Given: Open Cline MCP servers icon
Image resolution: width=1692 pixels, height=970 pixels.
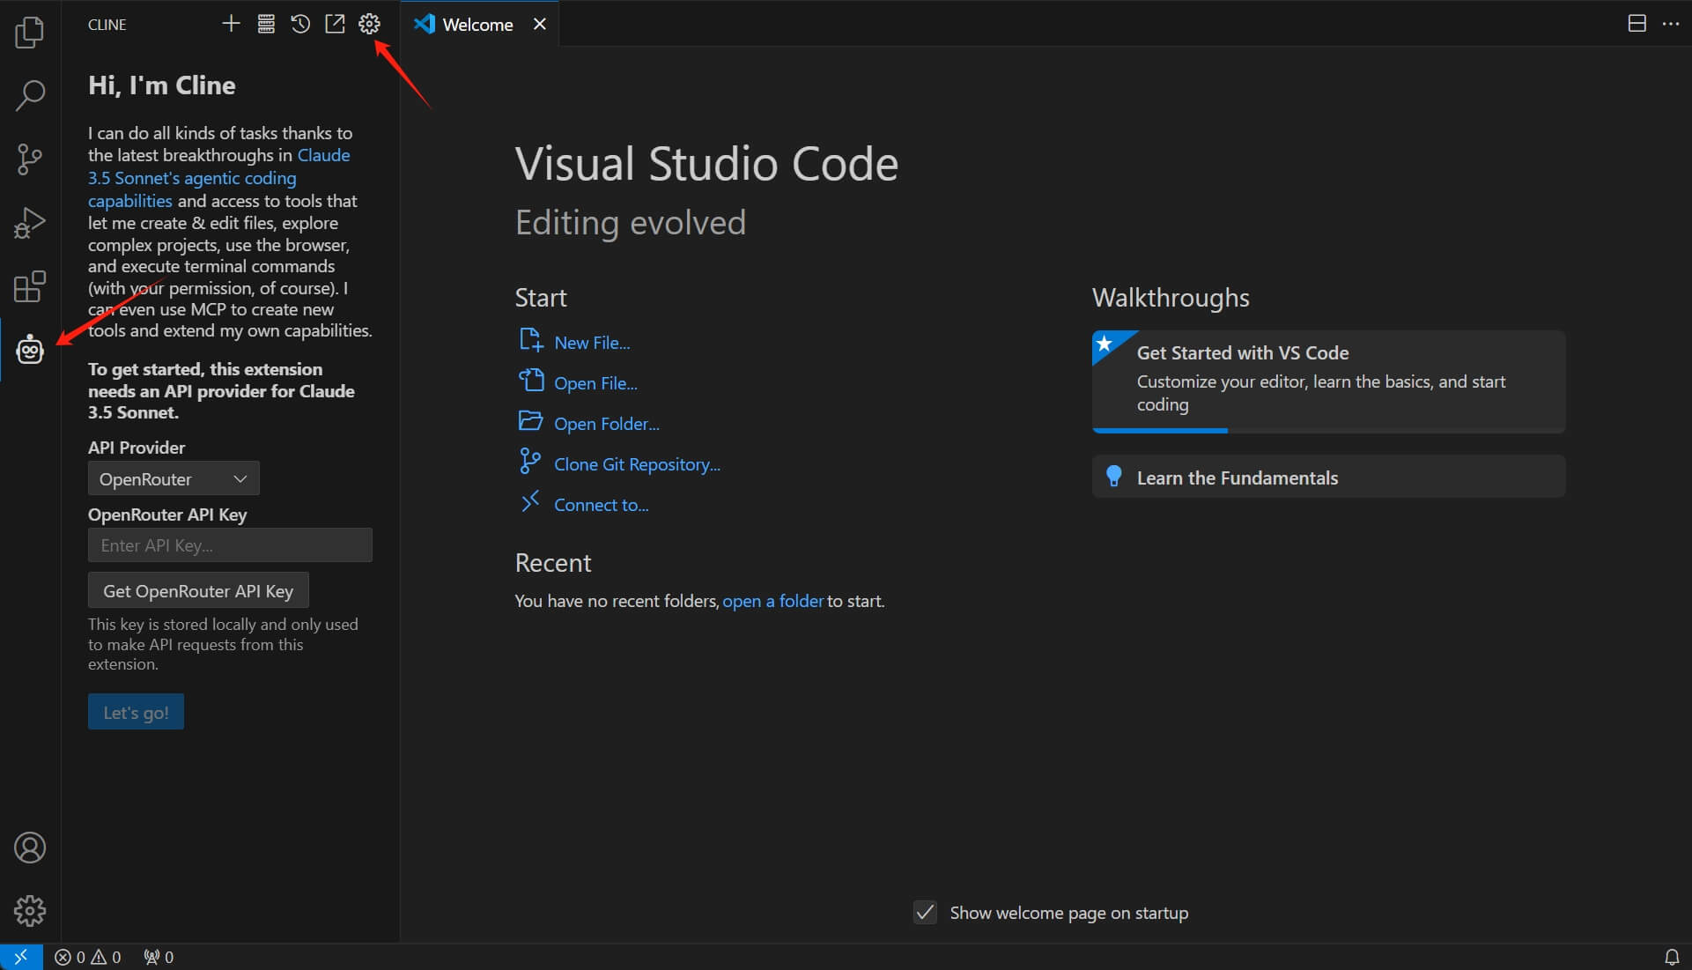Looking at the screenshot, I should (266, 24).
